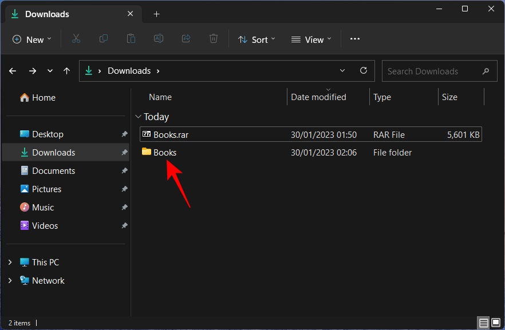This screenshot has width=505, height=330.
Task: Collapse the Today group
Action: pyautogui.click(x=137, y=117)
